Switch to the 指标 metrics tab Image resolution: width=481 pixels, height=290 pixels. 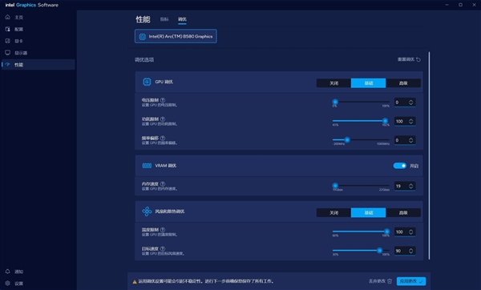pyautogui.click(x=164, y=19)
